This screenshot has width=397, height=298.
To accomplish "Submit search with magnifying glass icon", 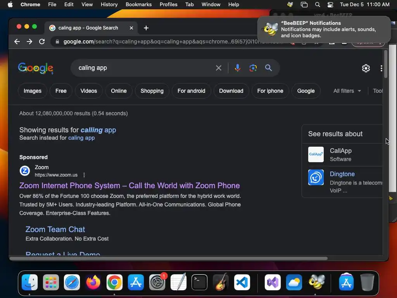I will 268,68.
